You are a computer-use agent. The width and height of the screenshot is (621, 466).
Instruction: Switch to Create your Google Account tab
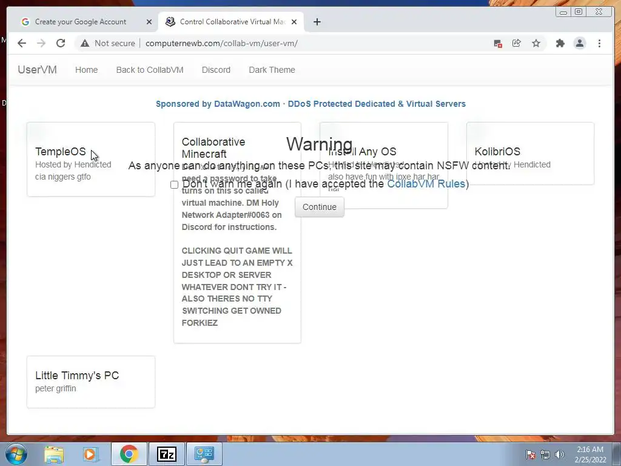(x=81, y=22)
